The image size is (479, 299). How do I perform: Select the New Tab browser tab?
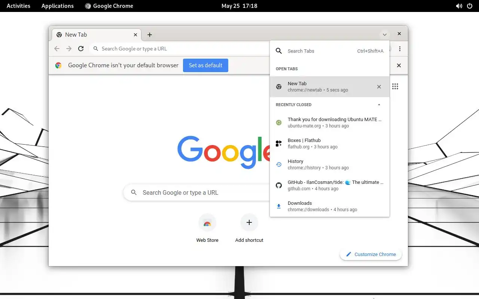pos(97,35)
